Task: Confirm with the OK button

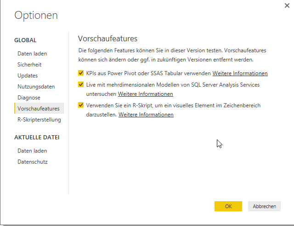Action: pyautogui.click(x=228, y=206)
